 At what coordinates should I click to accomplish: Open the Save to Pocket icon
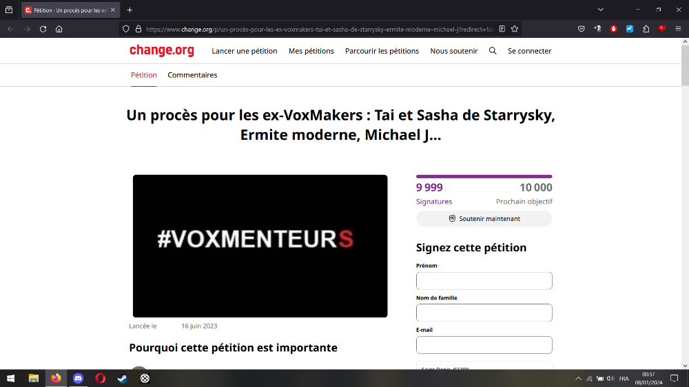point(582,29)
